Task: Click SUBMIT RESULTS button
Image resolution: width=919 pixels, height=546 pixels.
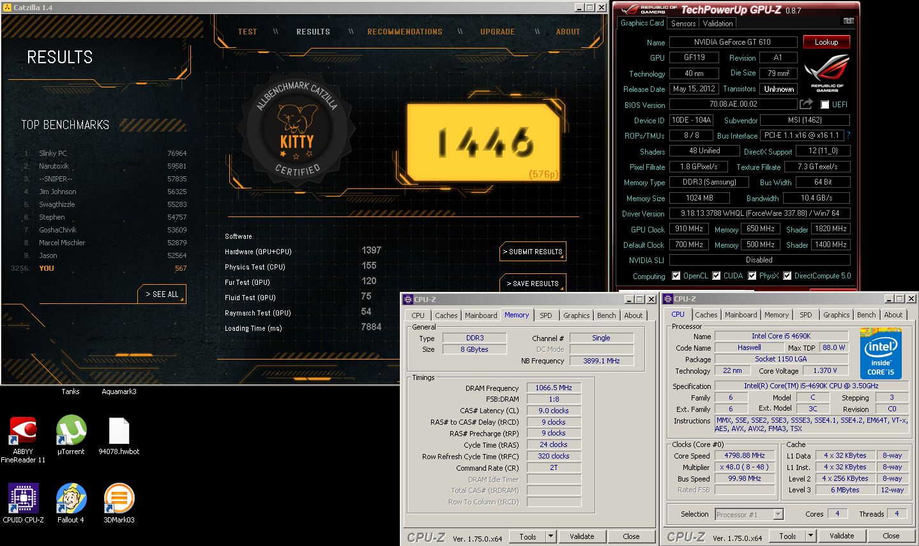Action: click(533, 252)
